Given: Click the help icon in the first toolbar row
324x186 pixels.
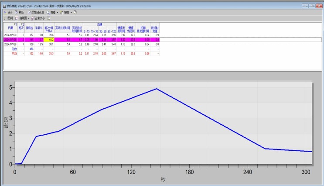Looking at the screenshot, I should pos(75,13).
